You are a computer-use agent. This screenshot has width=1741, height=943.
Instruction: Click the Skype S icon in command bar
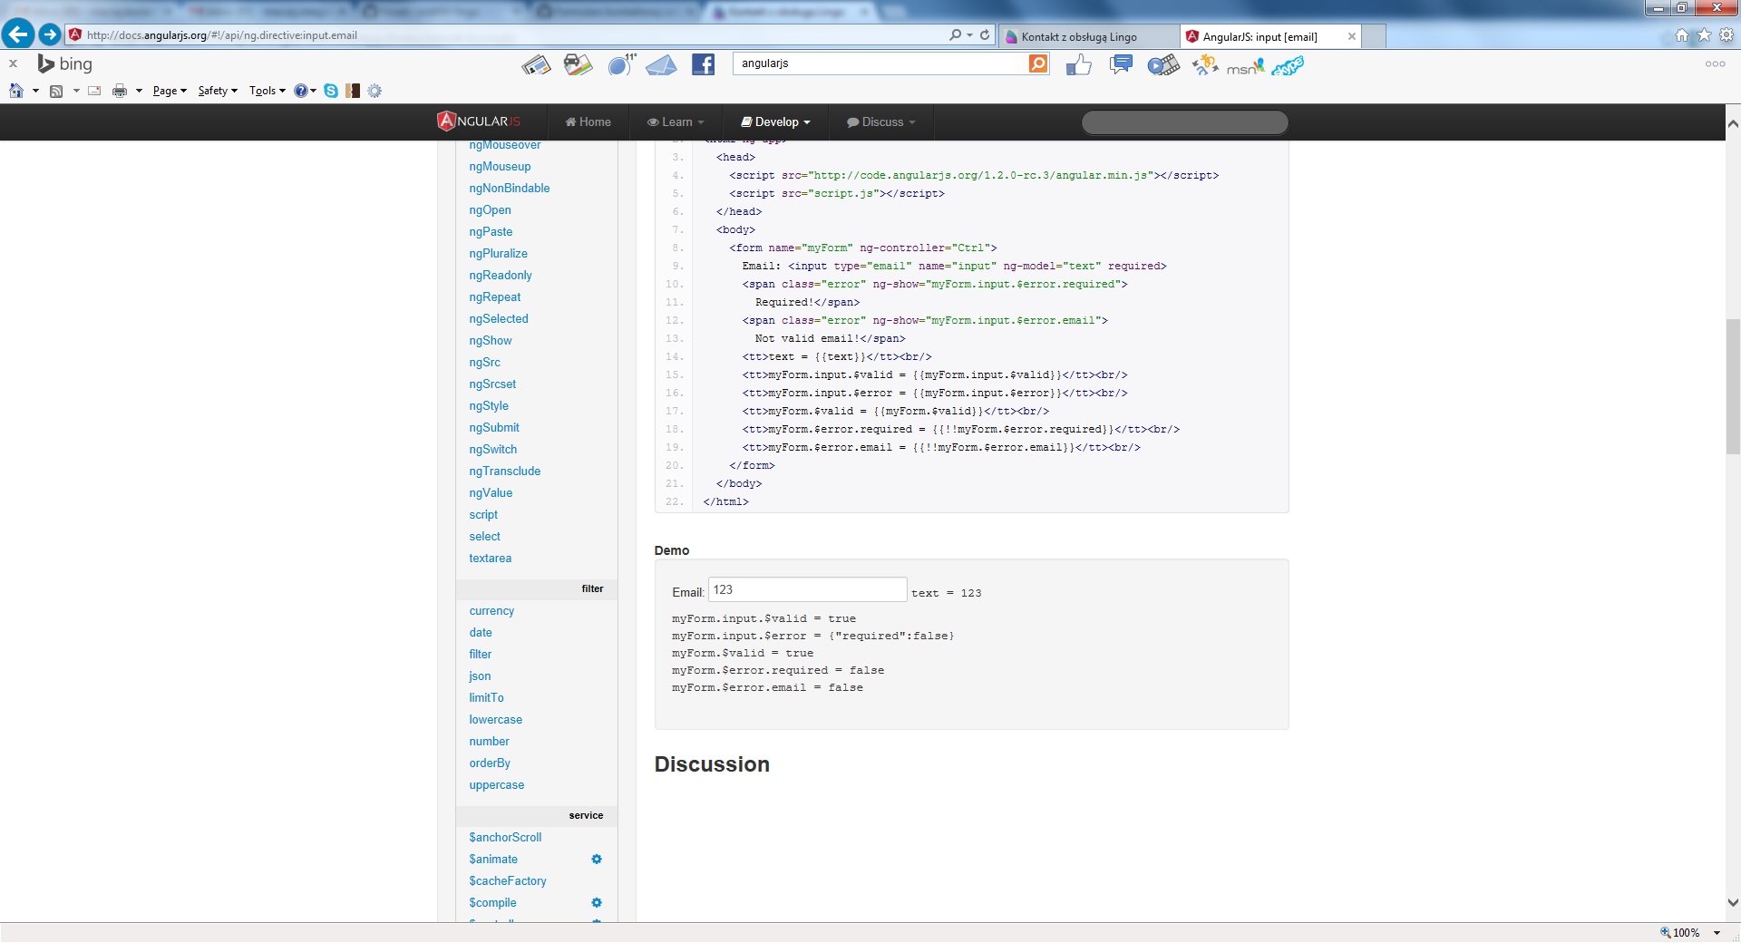[x=331, y=91]
